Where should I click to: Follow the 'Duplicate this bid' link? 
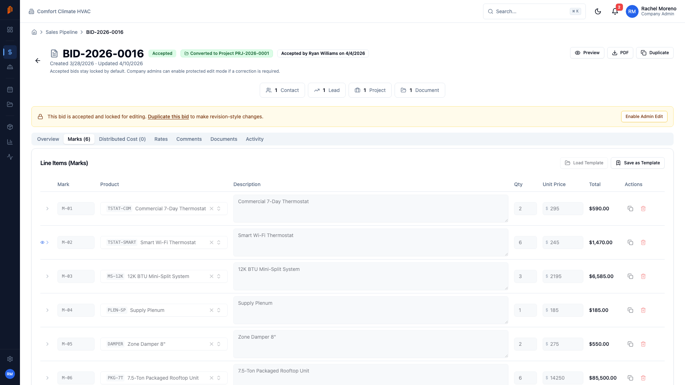coord(168,117)
